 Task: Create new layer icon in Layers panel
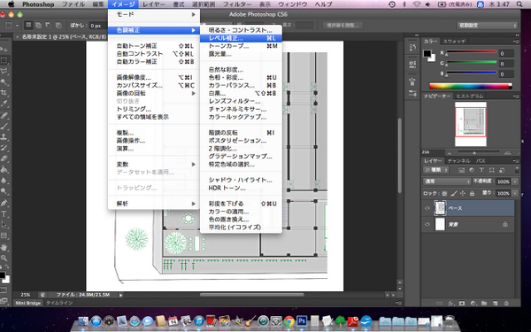click(x=495, y=303)
